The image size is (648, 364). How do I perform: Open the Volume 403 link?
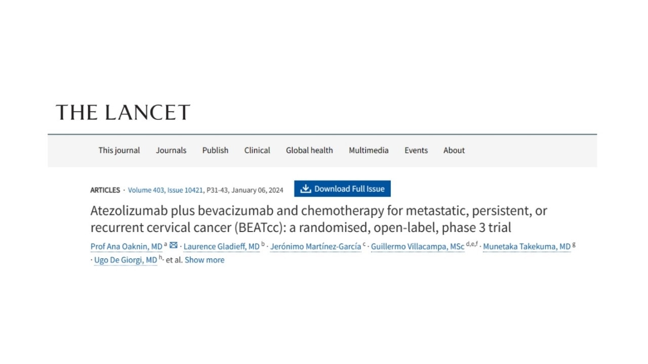pyautogui.click(x=146, y=190)
